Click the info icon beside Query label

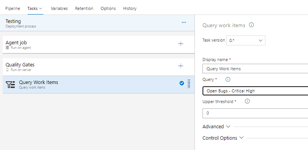228,80
